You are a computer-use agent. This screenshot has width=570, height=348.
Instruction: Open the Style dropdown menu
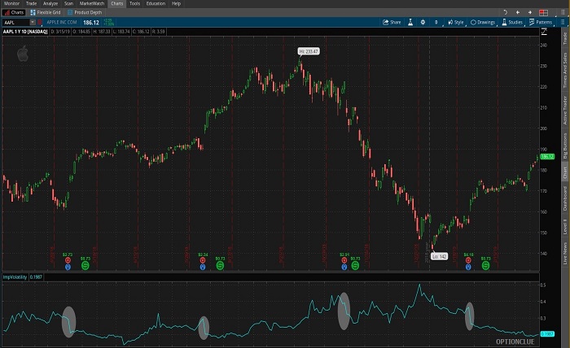[x=457, y=22]
